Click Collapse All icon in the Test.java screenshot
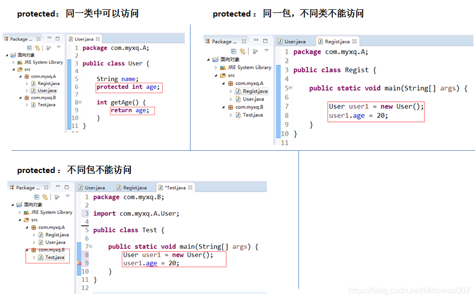 click(x=37, y=197)
